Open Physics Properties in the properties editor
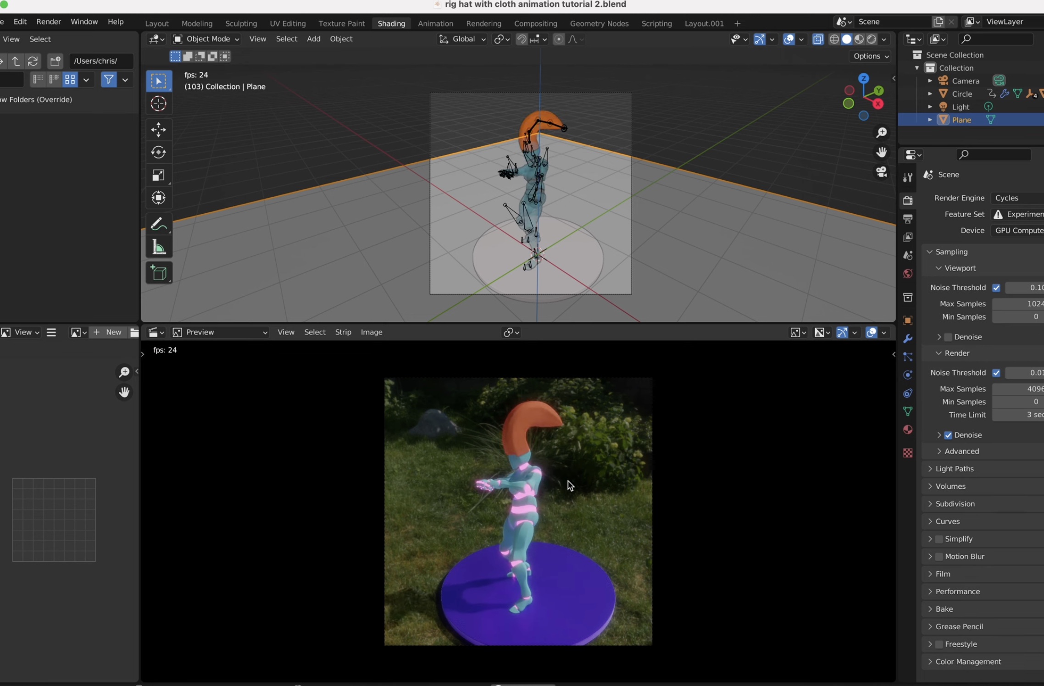 coord(907,375)
